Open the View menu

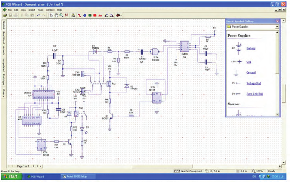[x=24, y=10]
